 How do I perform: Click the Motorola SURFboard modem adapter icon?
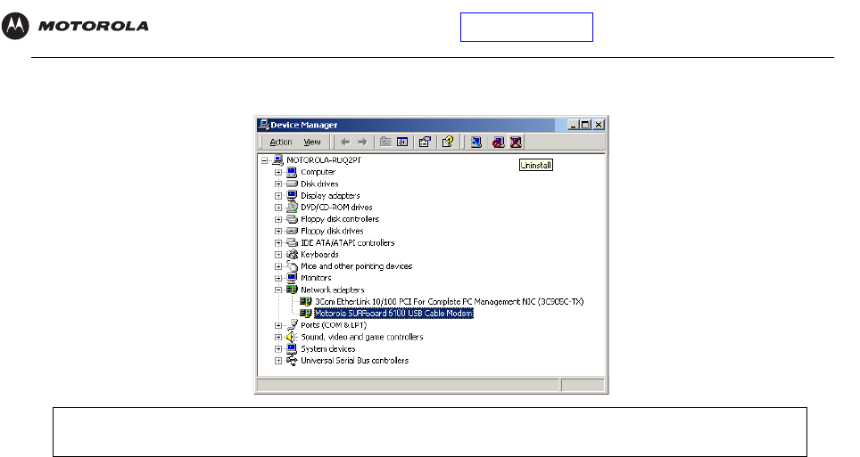[x=306, y=314]
